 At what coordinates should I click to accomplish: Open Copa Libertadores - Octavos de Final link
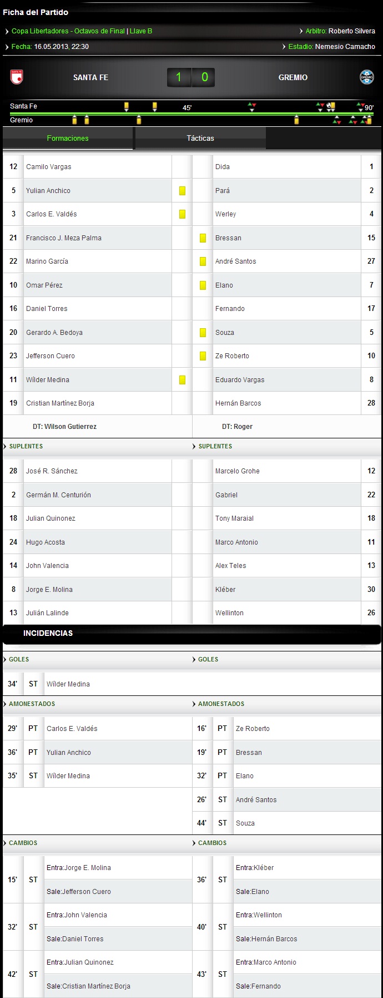68,31
